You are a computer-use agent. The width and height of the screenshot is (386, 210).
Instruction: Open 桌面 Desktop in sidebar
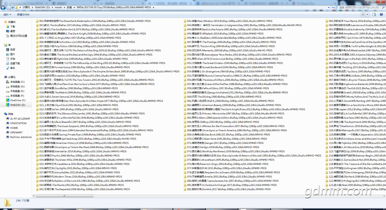(12, 31)
